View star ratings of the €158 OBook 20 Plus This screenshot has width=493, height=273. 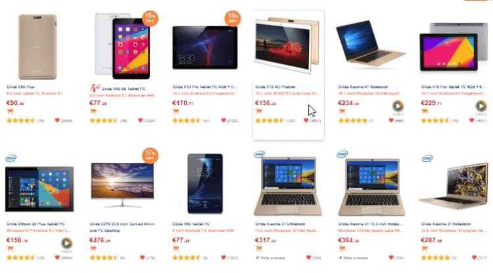[x=21, y=258]
